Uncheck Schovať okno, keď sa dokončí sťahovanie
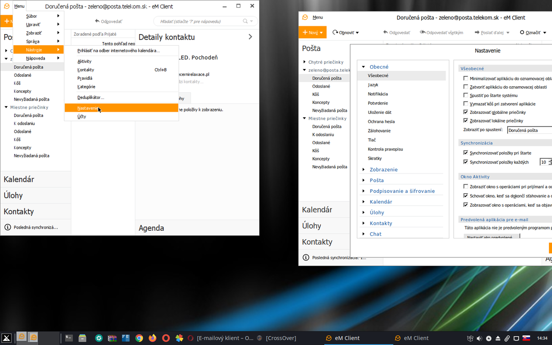This screenshot has height=345, width=552. tap(466, 196)
